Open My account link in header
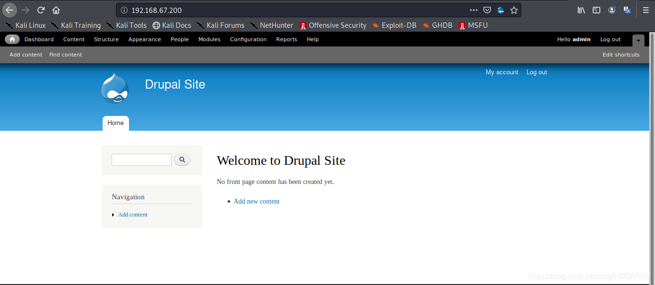 502,72
